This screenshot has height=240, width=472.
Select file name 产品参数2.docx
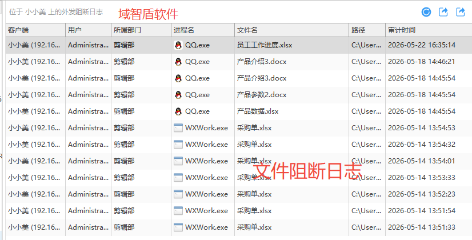coord(262,95)
